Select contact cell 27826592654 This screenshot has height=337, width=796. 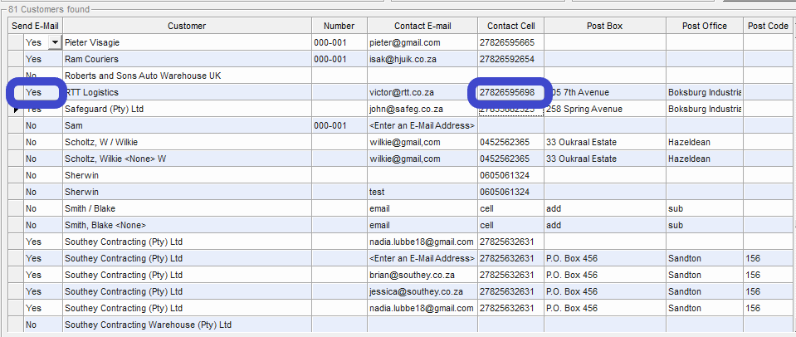(510, 60)
